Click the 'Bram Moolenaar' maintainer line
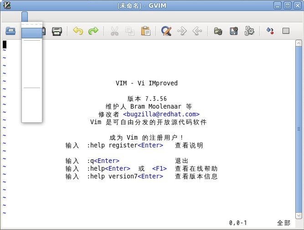Screen dimensions: 304x230 (149, 106)
